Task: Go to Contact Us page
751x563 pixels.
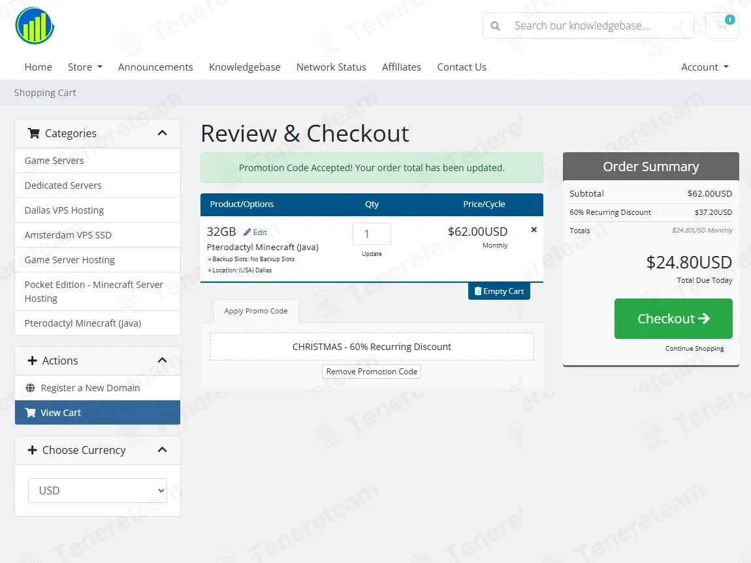Action: click(x=461, y=67)
